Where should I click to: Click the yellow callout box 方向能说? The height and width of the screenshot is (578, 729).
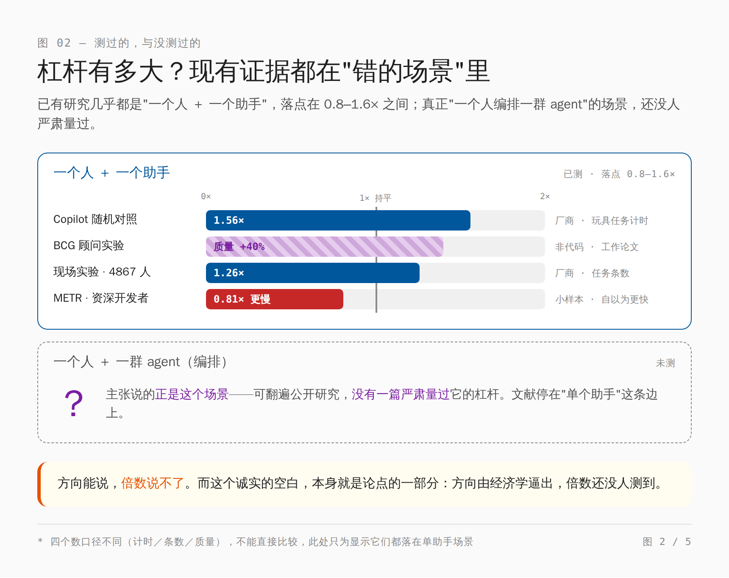point(364,484)
